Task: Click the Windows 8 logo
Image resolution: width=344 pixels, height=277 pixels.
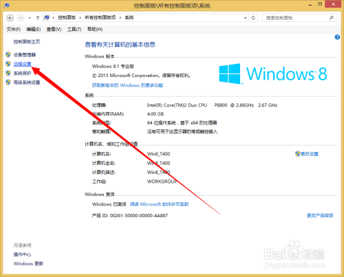Action: pyautogui.click(x=273, y=74)
